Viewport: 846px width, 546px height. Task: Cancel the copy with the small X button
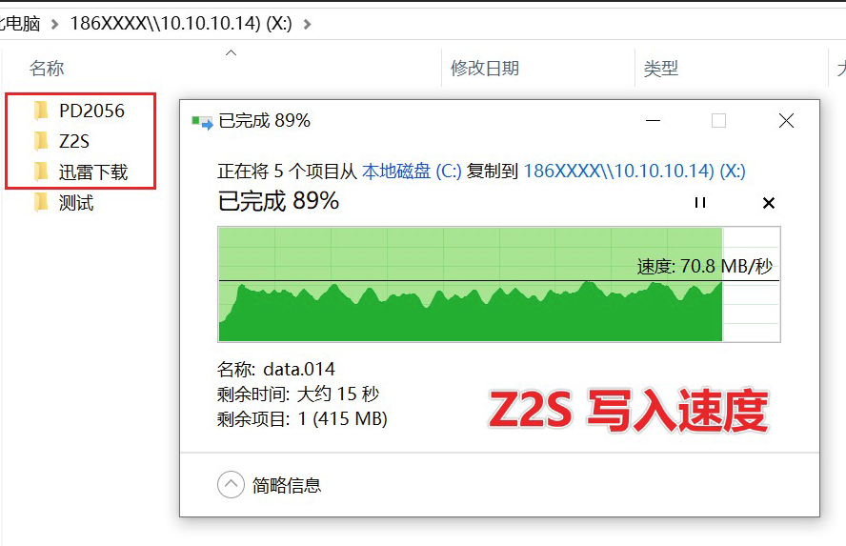pos(769,203)
